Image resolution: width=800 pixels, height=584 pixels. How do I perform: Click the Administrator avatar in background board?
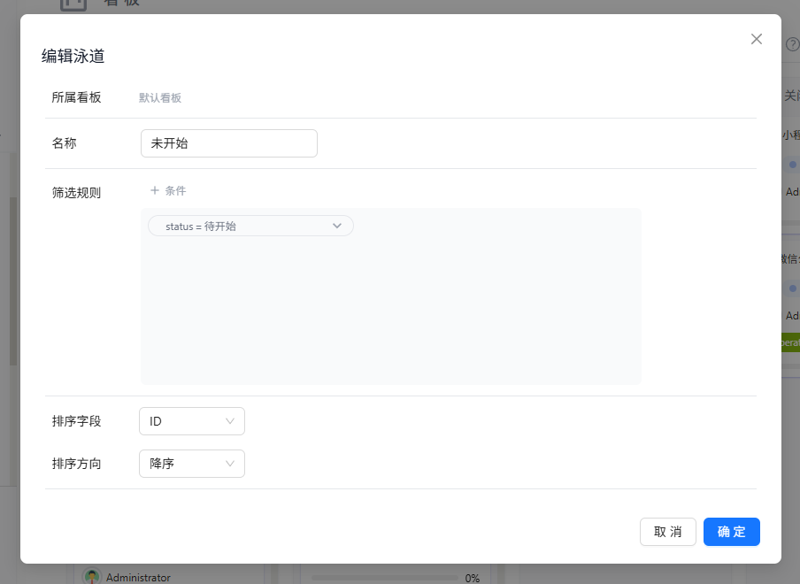pos(92,577)
